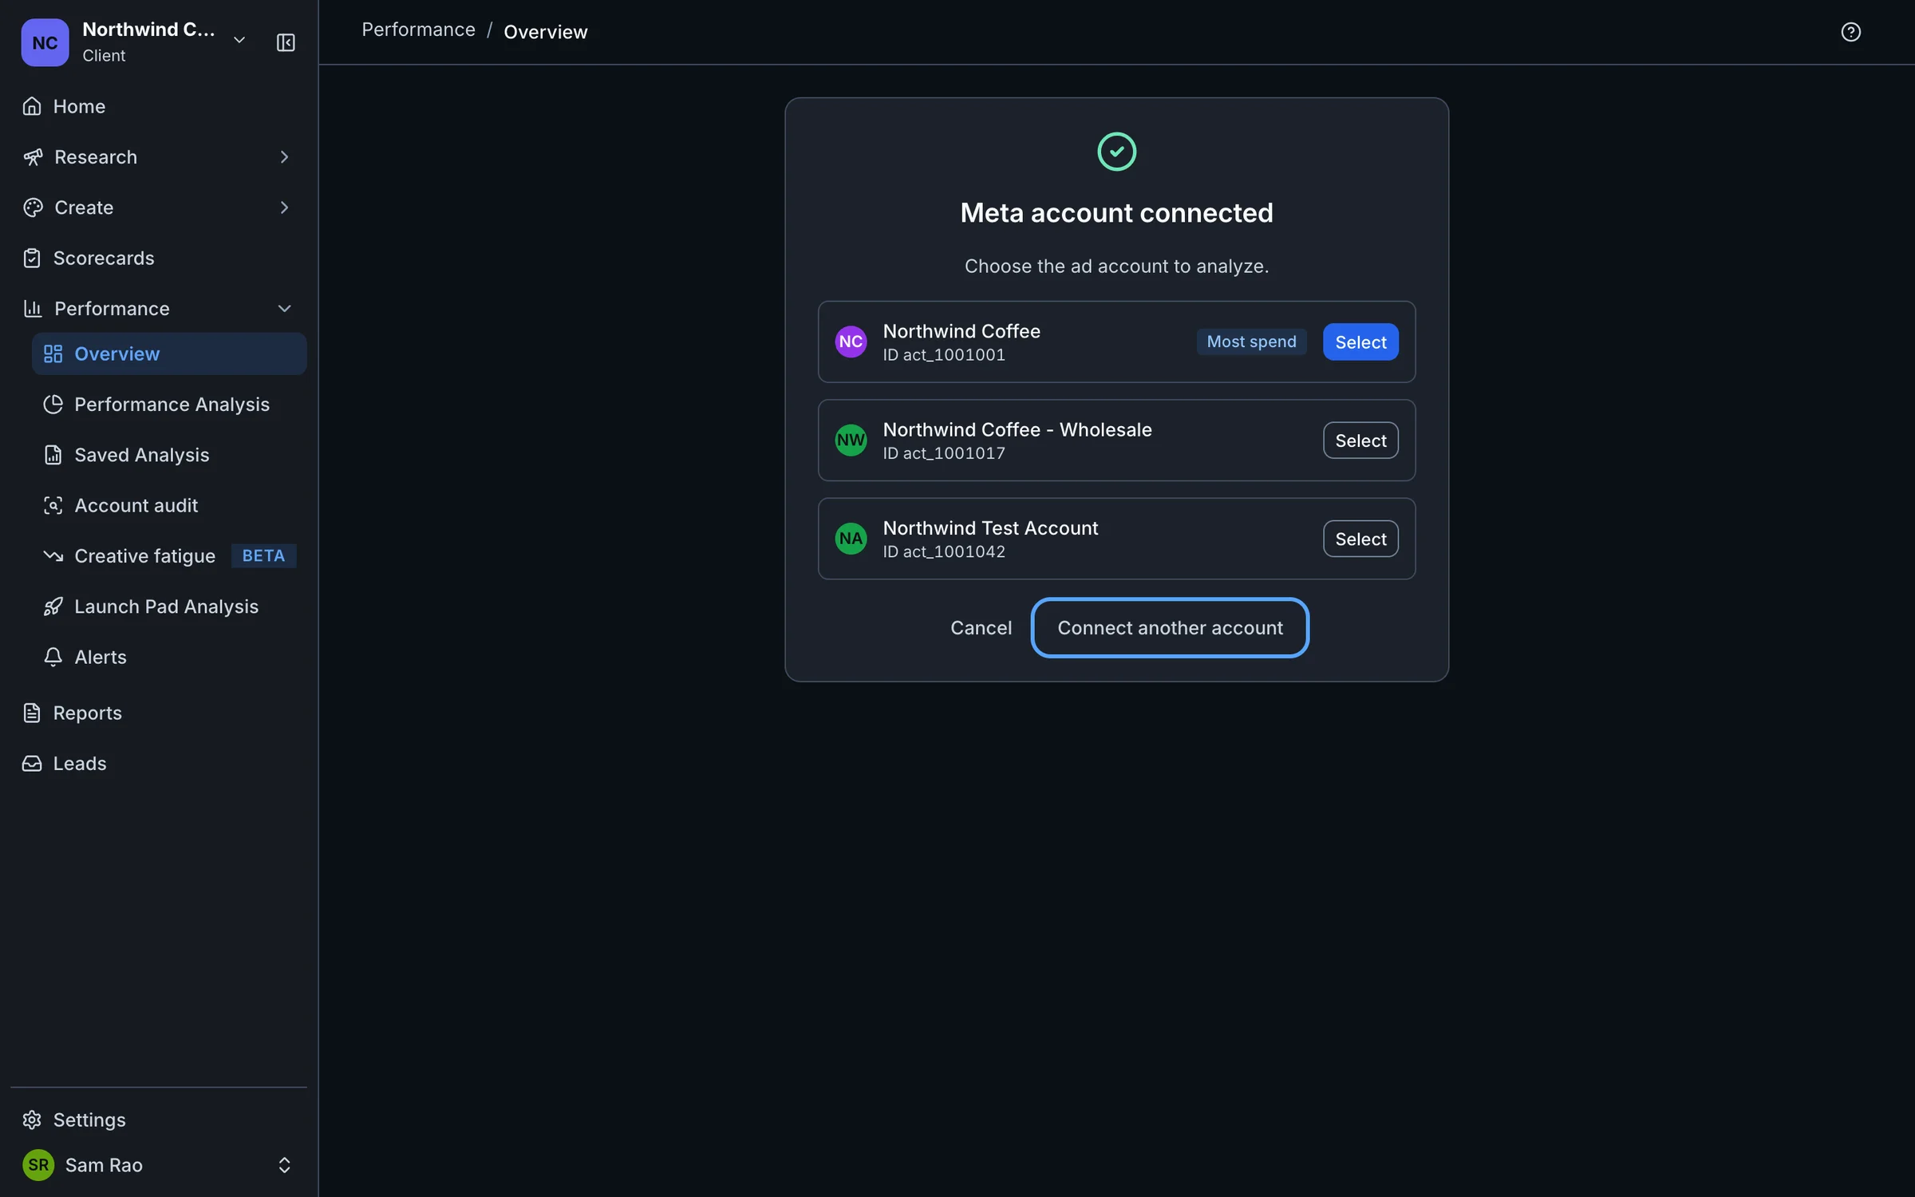This screenshot has height=1197, width=1915.
Task: Select Northwind Coffee - Wholesale account
Action: click(x=1360, y=440)
